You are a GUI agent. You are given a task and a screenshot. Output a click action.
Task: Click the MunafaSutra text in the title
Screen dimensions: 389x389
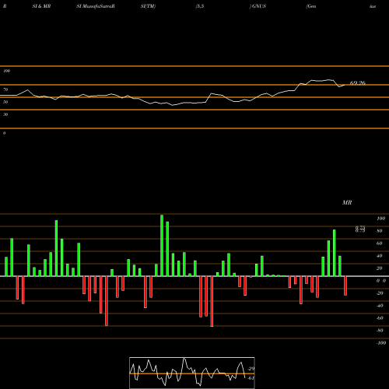click(97, 6)
